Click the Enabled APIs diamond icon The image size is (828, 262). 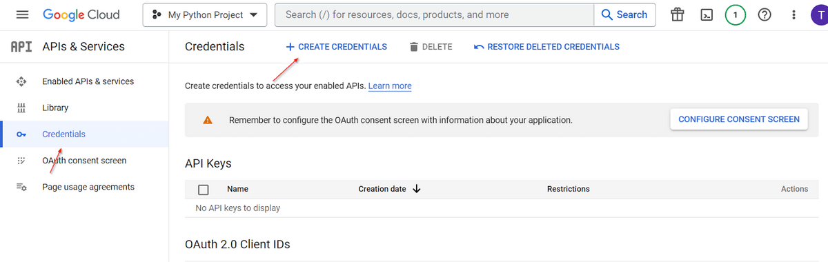coord(21,81)
